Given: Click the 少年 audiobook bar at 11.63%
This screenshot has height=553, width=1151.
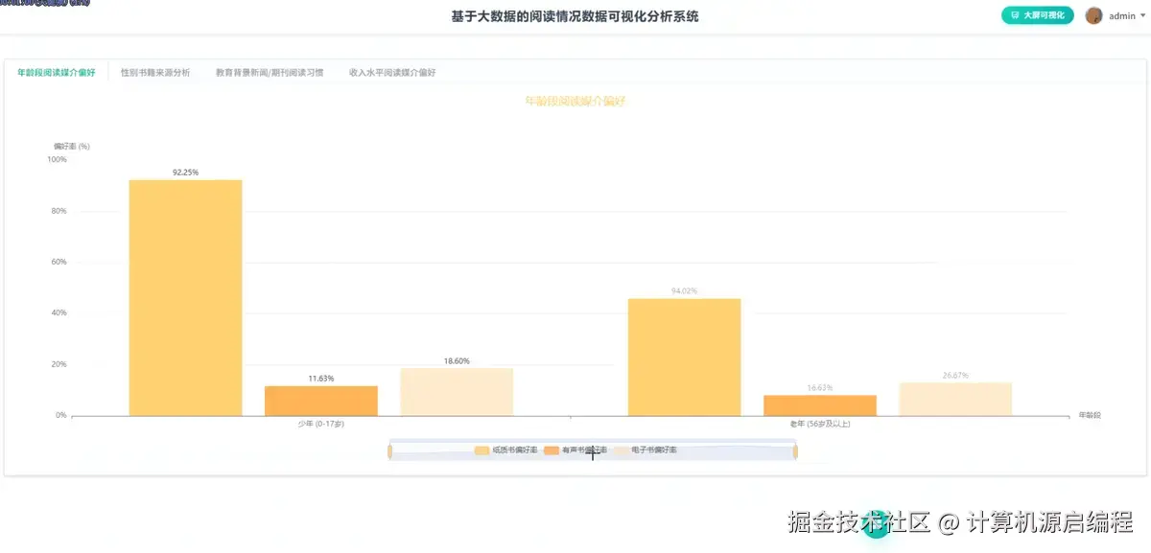Looking at the screenshot, I should click(x=321, y=401).
